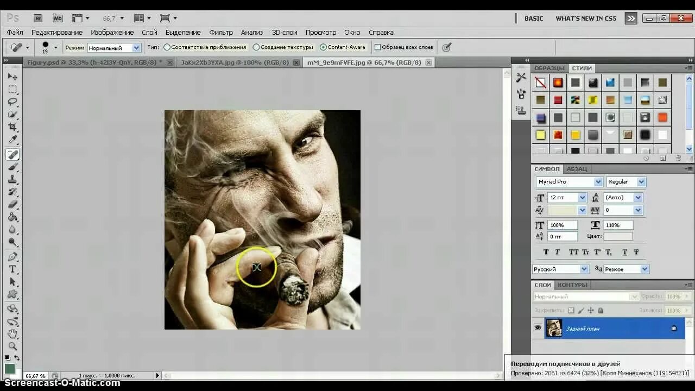695x391 pixels.
Task: Switch to the Абзац panel tab
Action: [577, 169]
